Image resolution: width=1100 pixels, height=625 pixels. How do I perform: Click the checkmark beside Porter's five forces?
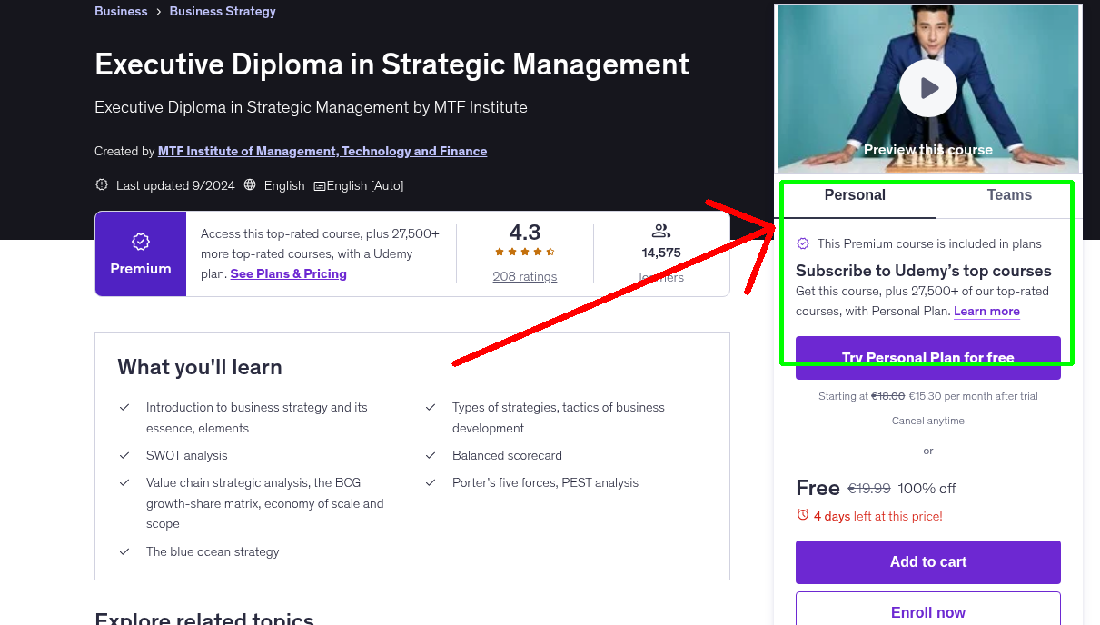coord(431,482)
